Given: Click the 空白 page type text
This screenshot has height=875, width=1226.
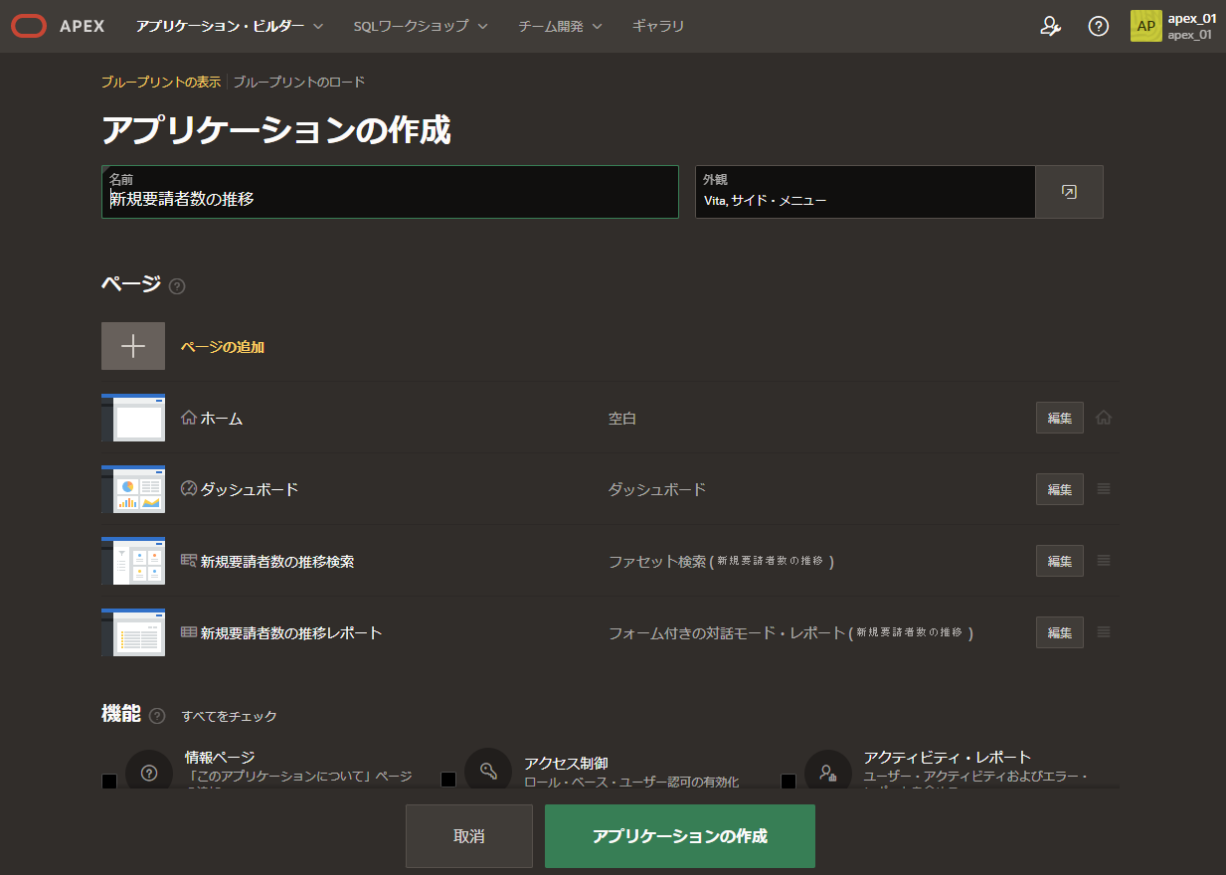Looking at the screenshot, I should click(x=622, y=418).
